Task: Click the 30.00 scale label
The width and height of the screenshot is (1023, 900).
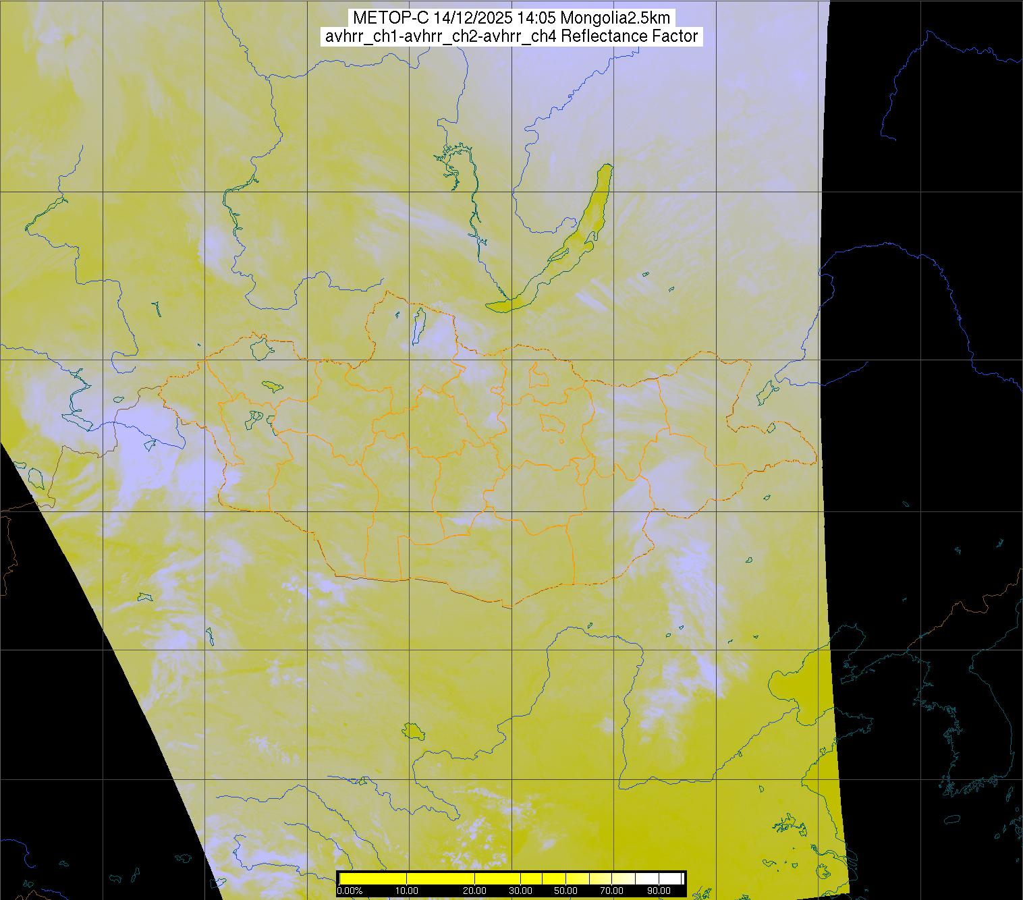Action: (x=521, y=891)
